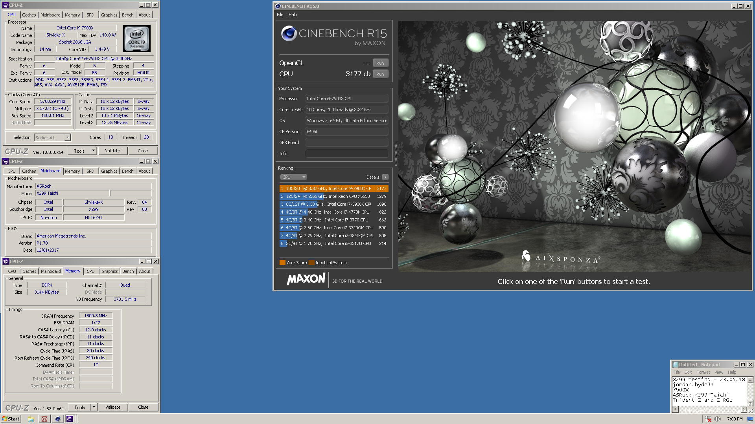This screenshot has height=424, width=755.
Task: Run the OpenGL benchmark
Action: point(380,63)
